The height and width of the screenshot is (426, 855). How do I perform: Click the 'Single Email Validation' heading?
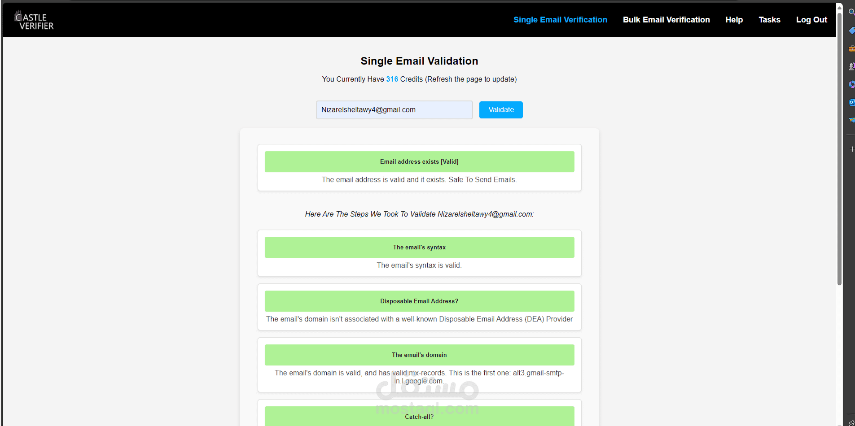(x=419, y=61)
